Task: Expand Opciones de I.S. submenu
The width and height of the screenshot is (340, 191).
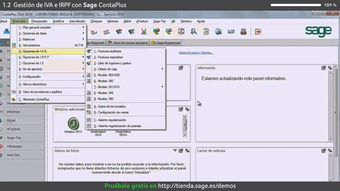Action: pos(83,63)
